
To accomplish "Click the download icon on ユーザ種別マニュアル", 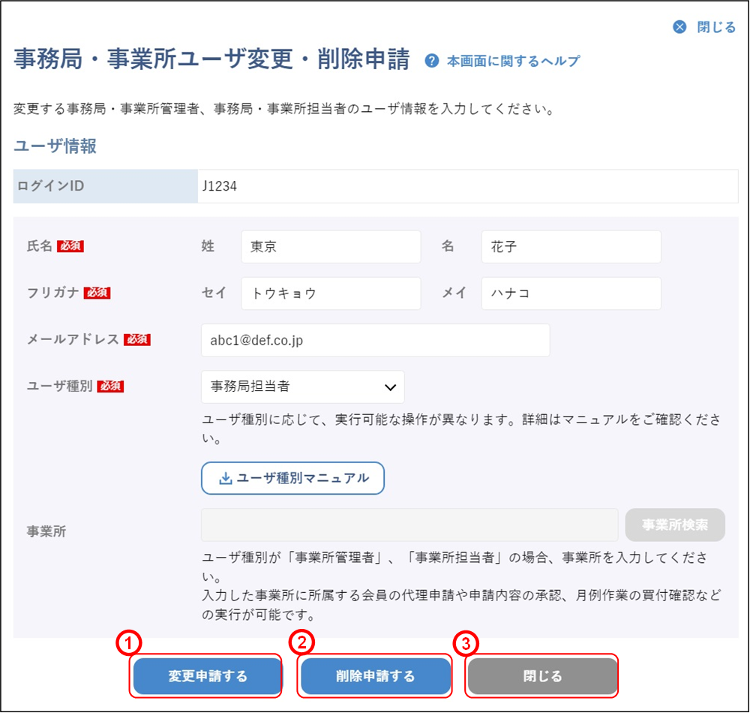I will (x=225, y=478).
